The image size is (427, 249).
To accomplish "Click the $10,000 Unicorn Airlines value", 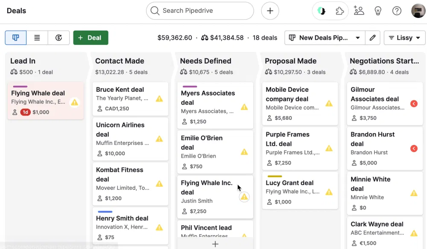I will pyautogui.click(x=115, y=153).
